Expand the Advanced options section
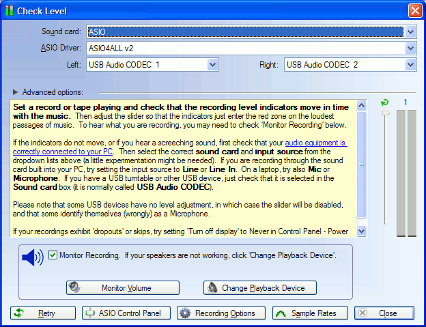This screenshot has width=426, height=327. [15, 92]
